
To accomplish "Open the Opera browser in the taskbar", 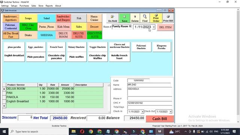I will (x=82, y=132).
